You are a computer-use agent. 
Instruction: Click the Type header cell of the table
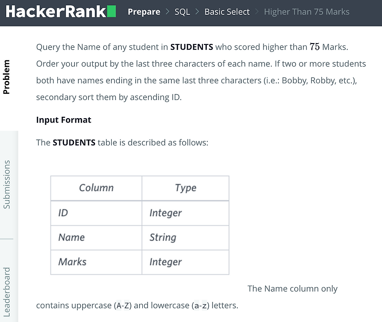tap(185, 188)
